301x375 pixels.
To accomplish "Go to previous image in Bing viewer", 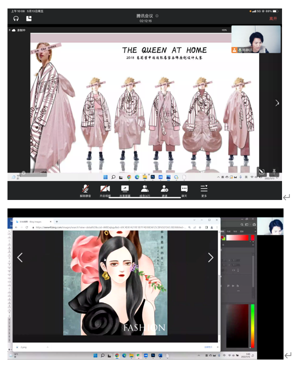I will [x=20, y=257].
